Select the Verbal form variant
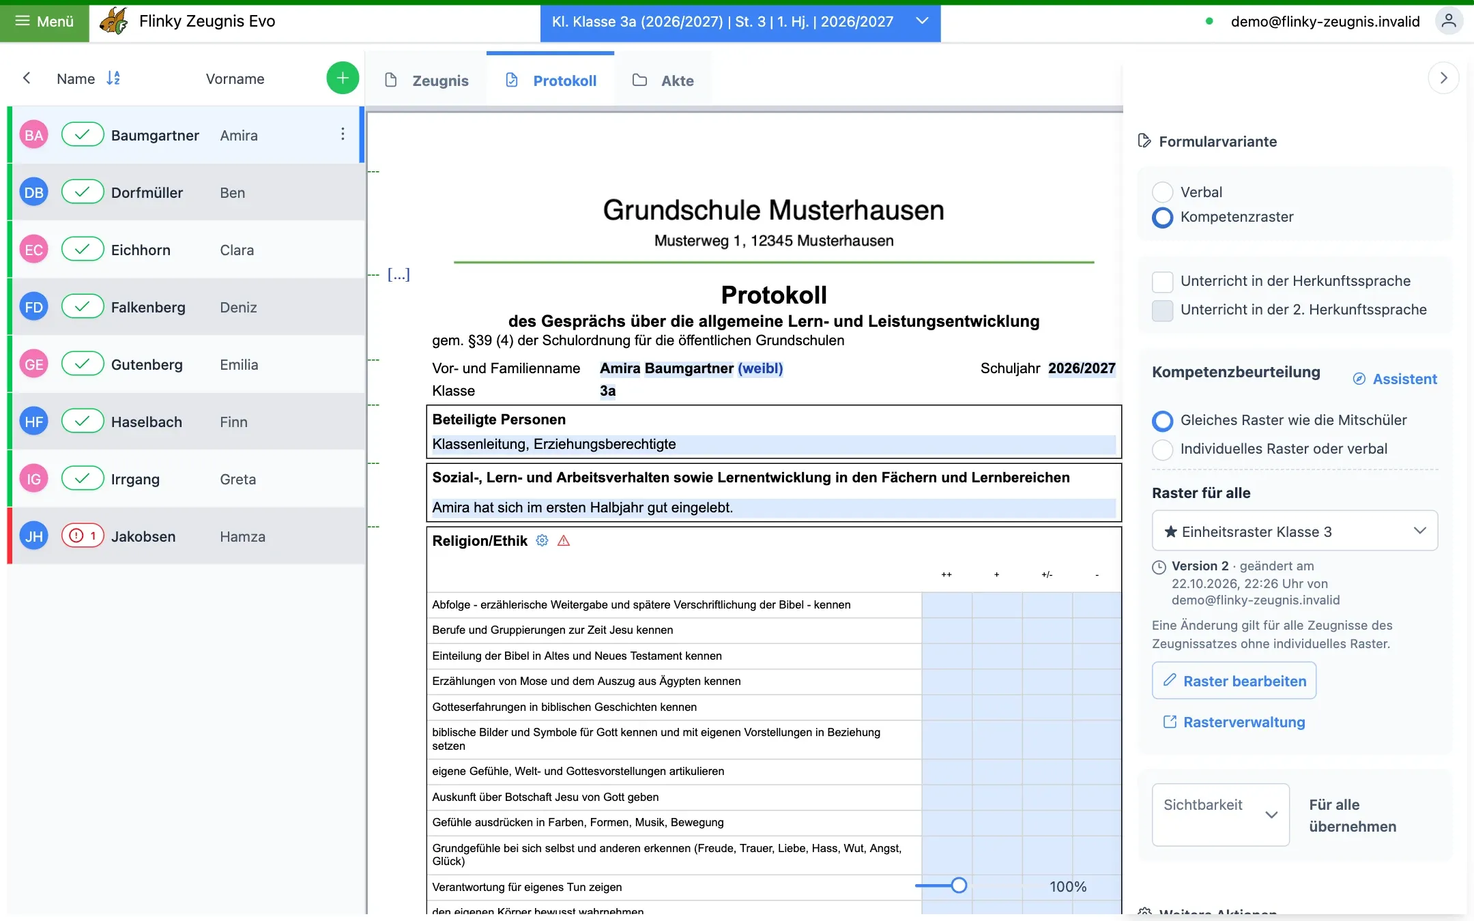This screenshot has width=1474, height=921. [x=1163, y=192]
